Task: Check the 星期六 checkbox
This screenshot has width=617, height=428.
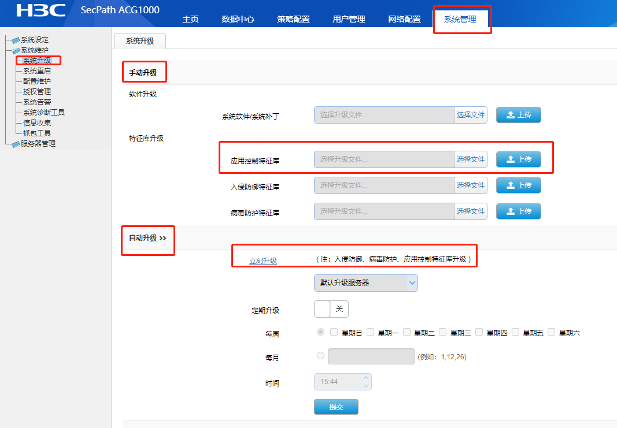Action: click(552, 332)
